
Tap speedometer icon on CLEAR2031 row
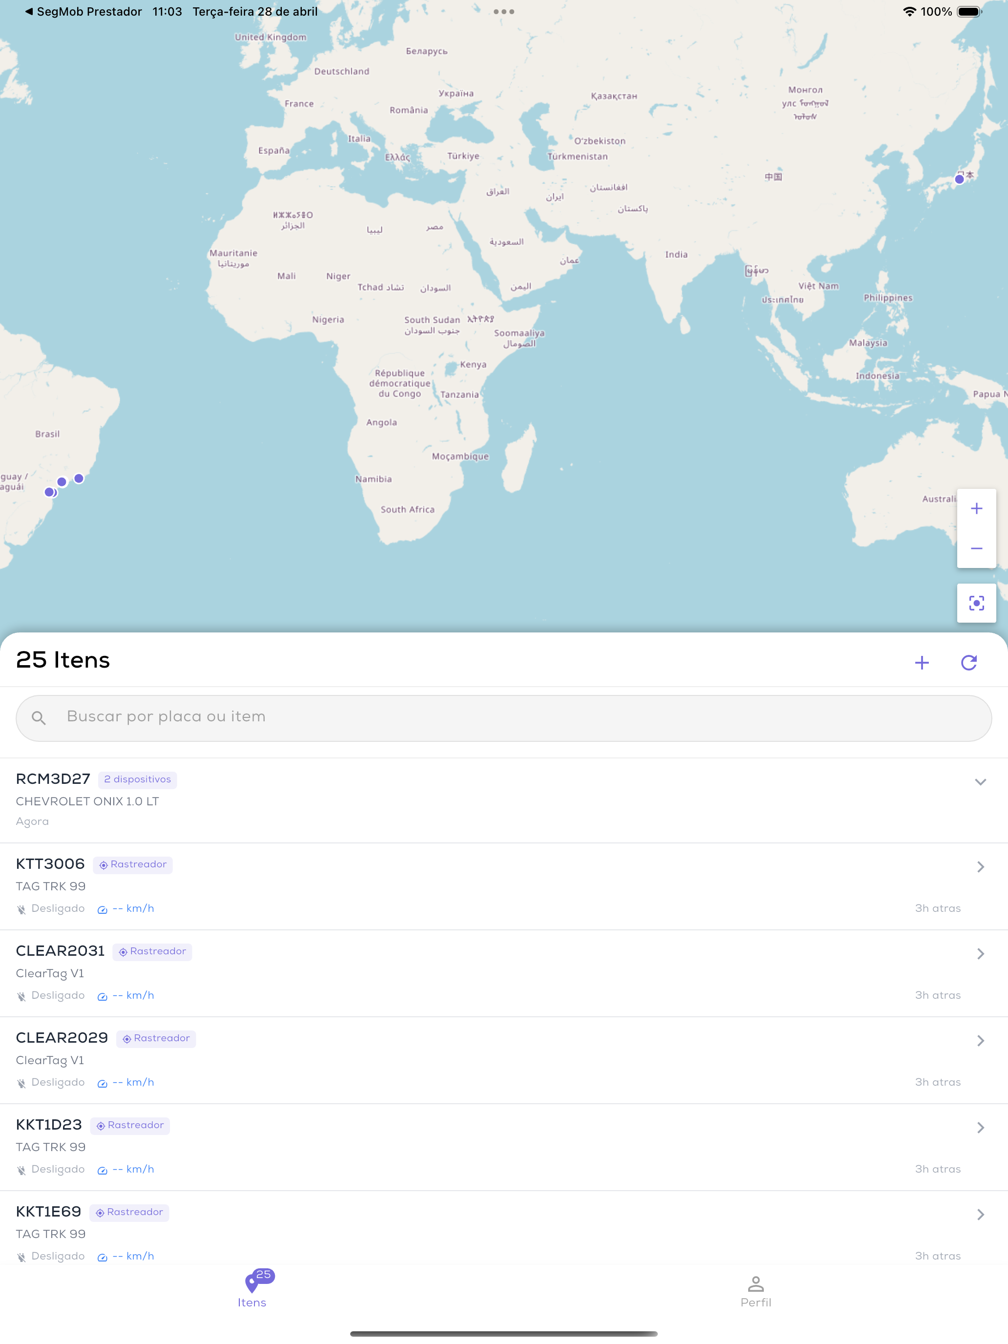[x=102, y=996]
